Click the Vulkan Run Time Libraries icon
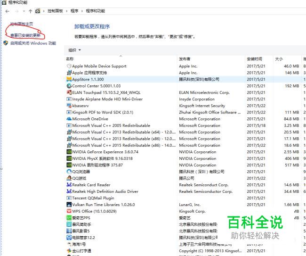Viewport: 306px width, 256px height. coord(69,205)
